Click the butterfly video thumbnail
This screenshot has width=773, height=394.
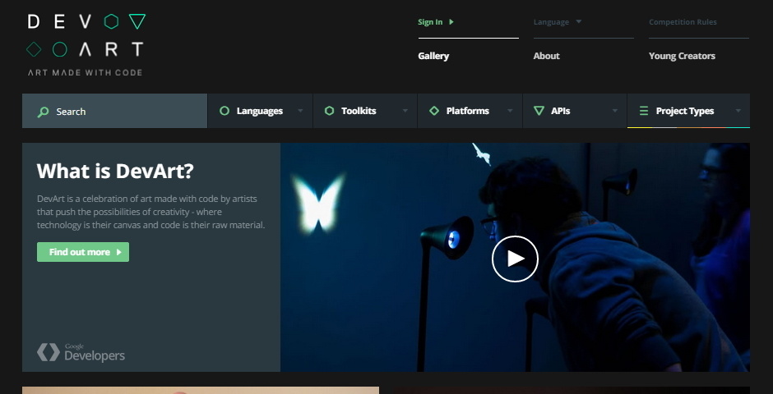click(x=515, y=257)
